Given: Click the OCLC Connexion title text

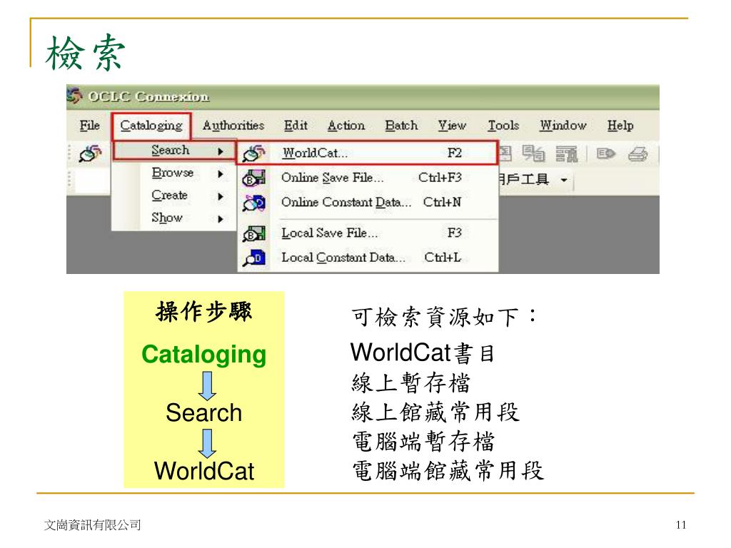Looking at the screenshot, I should coord(148,96).
